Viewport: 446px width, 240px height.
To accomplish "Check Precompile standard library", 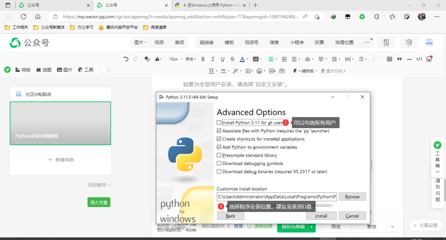I will [x=219, y=155].
